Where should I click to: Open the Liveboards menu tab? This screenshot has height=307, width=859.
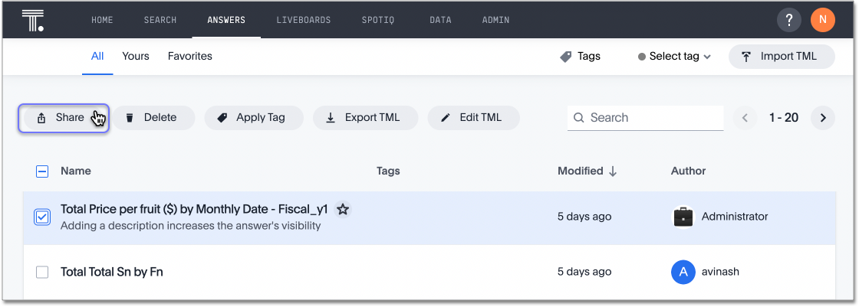pyautogui.click(x=303, y=20)
